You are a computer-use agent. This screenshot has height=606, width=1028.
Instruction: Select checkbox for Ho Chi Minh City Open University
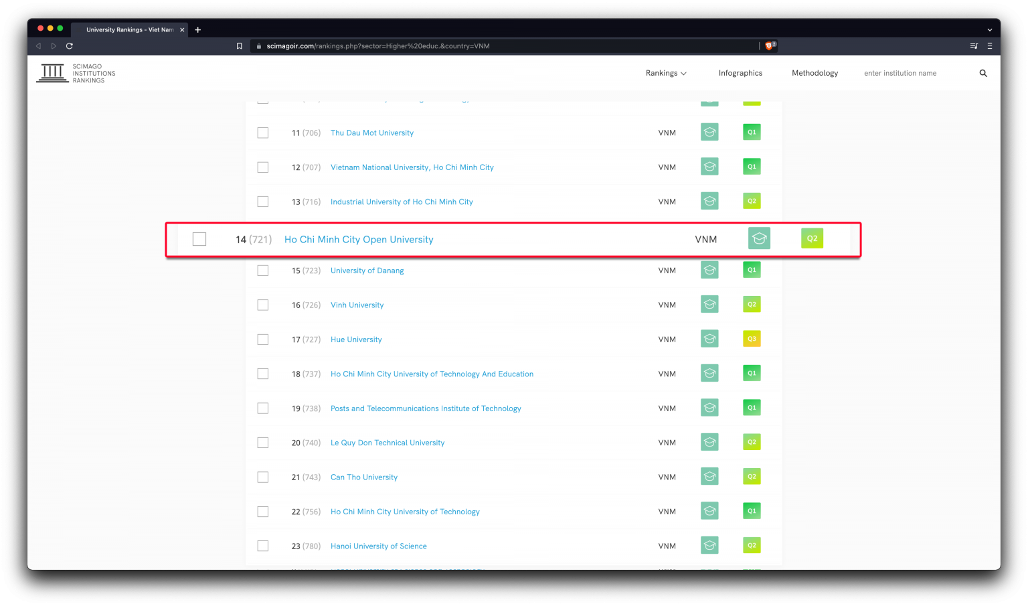[x=199, y=239]
